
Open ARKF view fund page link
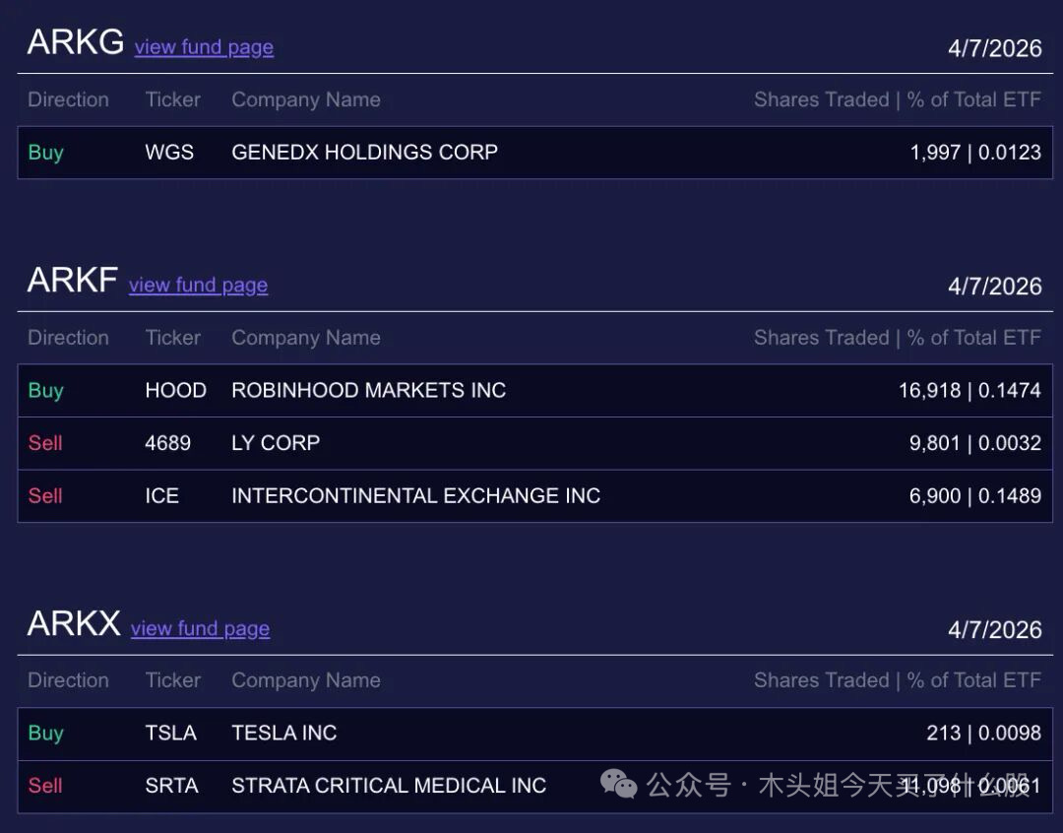pyautogui.click(x=198, y=286)
